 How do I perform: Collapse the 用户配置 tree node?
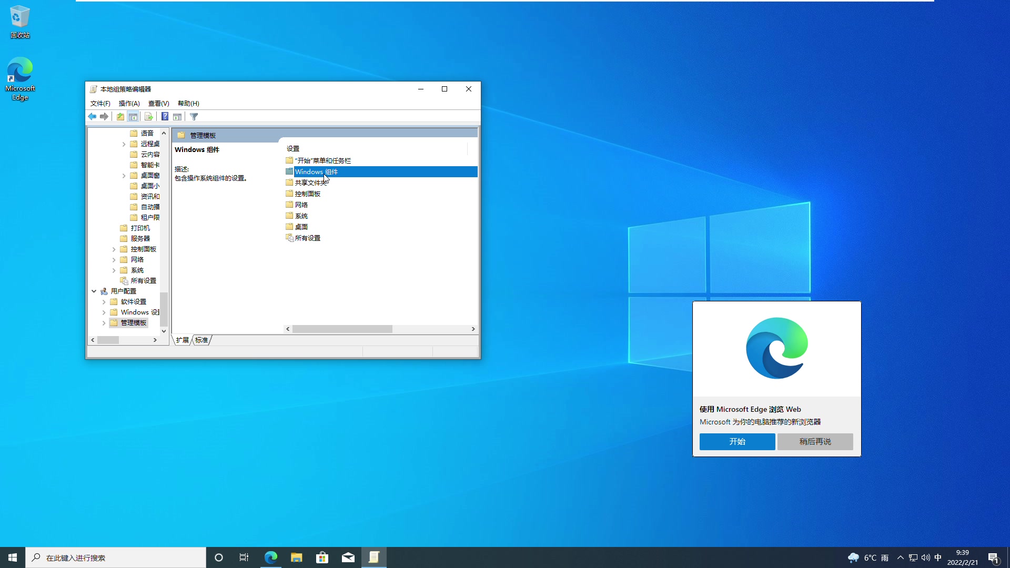pyautogui.click(x=94, y=291)
